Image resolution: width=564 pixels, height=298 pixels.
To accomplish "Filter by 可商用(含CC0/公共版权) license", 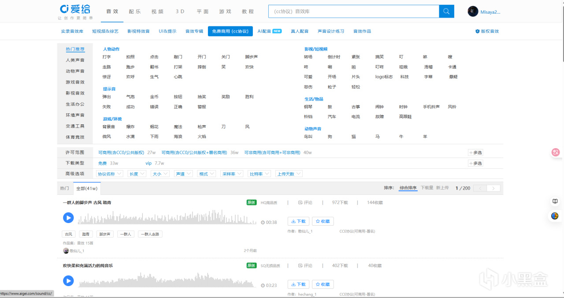I will click(x=121, y=153).
